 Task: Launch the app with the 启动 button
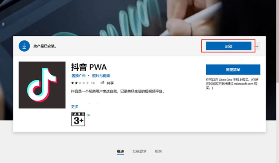click(x=229, y=46)
